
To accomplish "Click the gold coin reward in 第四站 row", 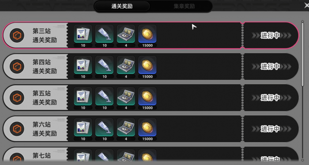I will point(147,65).
